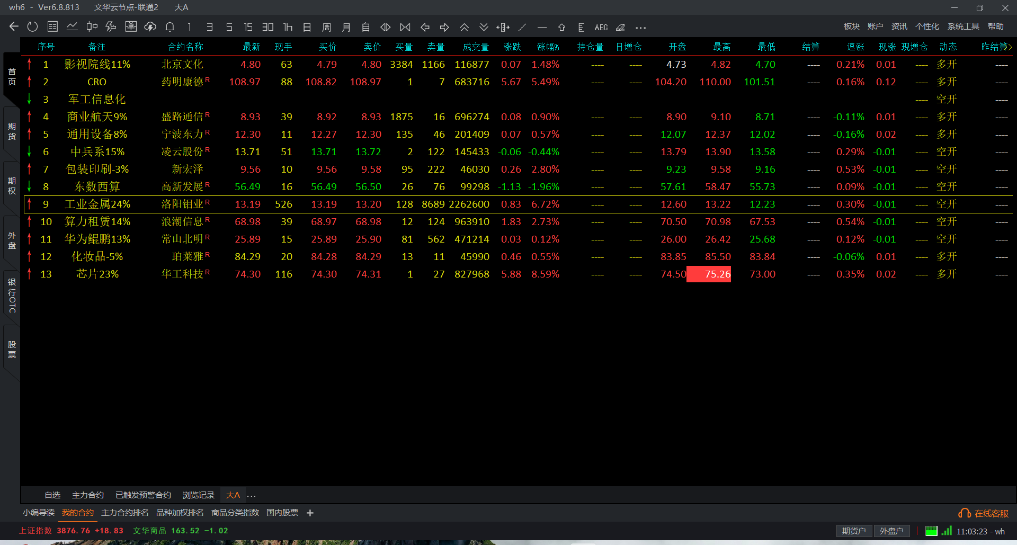1017x545 pixels.
Task: Switch to the 外盘 side tab
Action: [12, 240]
